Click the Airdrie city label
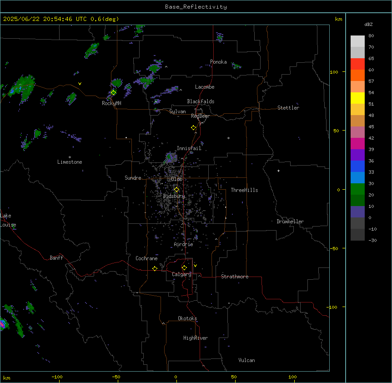Image resolution: width=392 pixels, height=383 pixels. click(x=184, y=244)
